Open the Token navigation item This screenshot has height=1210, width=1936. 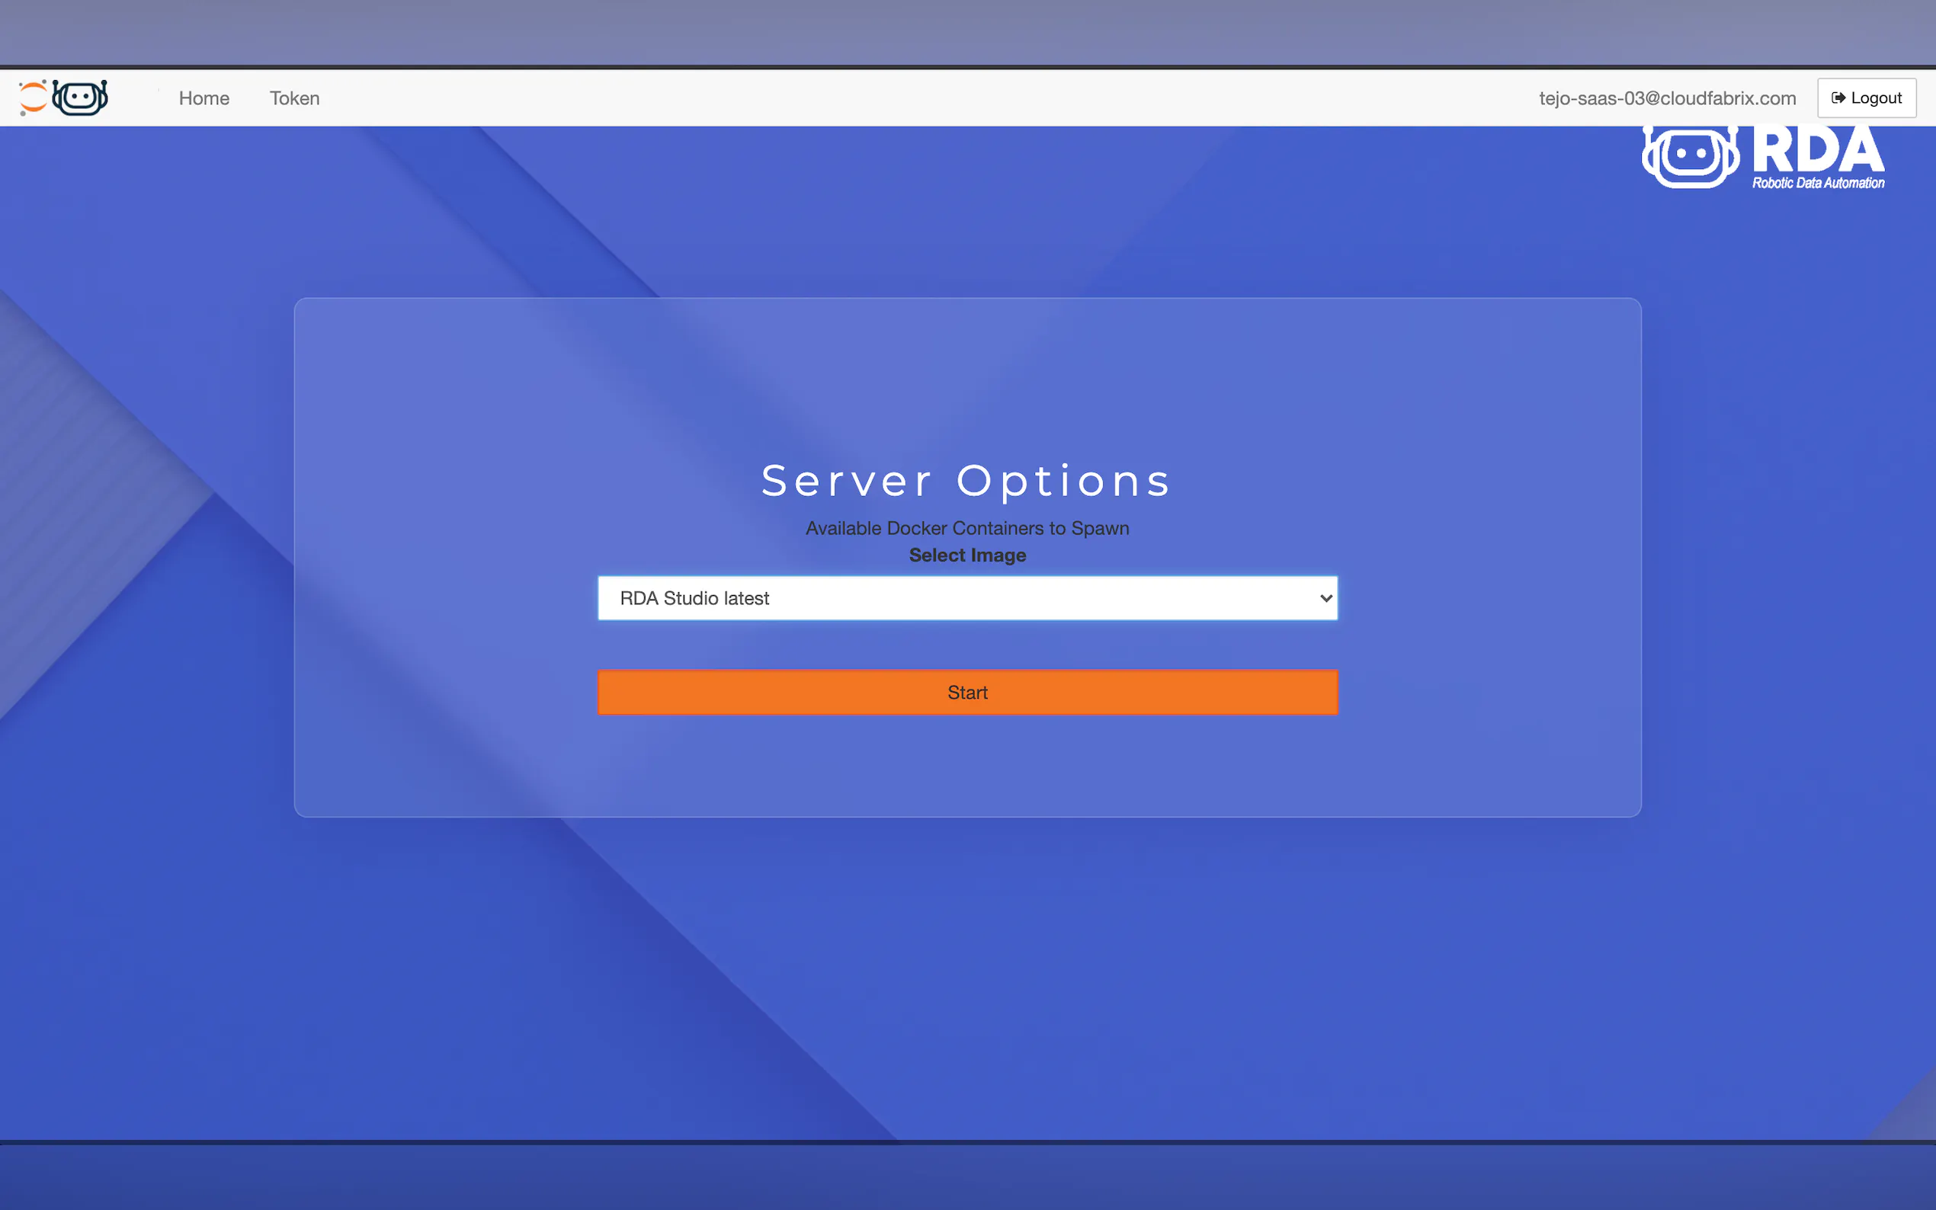[x=294, y=98]
